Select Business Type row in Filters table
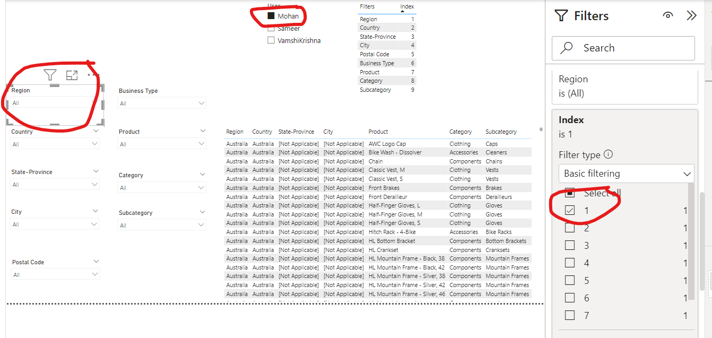This screenshot has width=712, height=338. pyautogui.click(x=387, y=63)
